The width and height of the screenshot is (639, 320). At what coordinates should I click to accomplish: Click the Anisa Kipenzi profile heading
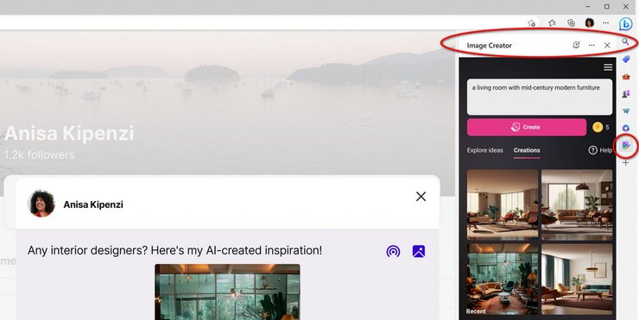pos(69,133)
